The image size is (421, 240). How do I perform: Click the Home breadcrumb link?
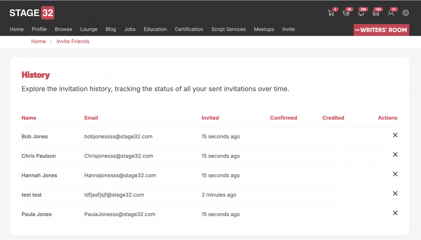38,41
